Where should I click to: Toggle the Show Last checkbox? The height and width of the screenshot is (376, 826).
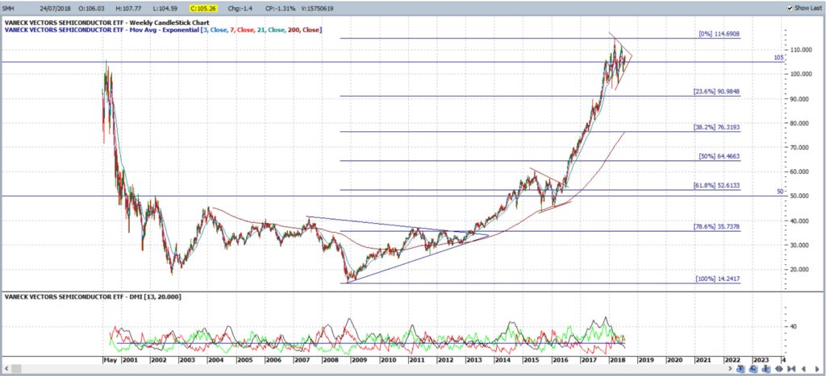pos(791,8)
